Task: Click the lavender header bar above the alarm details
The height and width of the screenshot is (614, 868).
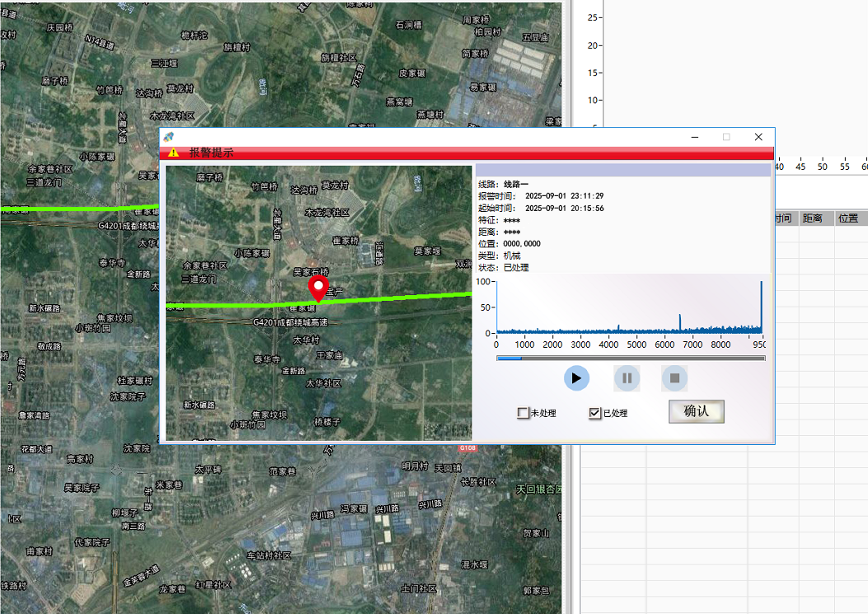Action: click(623, 171)
